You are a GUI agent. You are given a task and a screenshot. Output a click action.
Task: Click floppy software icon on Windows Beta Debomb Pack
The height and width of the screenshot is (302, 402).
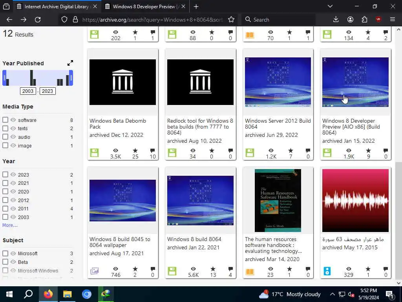(x=94, y=153)
